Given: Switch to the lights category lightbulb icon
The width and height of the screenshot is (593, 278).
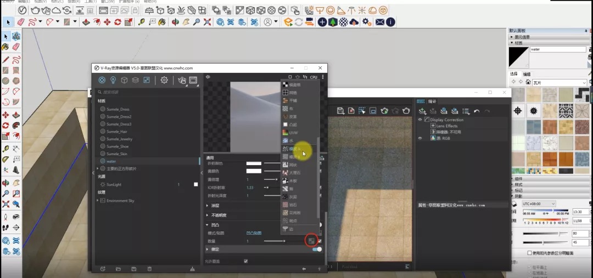Looking at the screenshot, I should [113, 80].
